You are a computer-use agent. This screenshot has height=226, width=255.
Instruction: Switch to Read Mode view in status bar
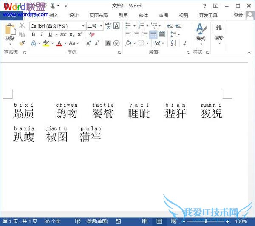145,221
